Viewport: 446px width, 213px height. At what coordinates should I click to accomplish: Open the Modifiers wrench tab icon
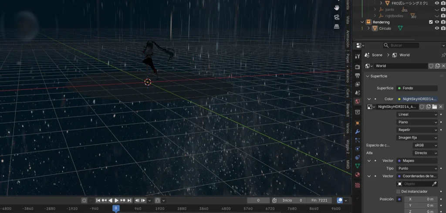[x=358, y=132]
